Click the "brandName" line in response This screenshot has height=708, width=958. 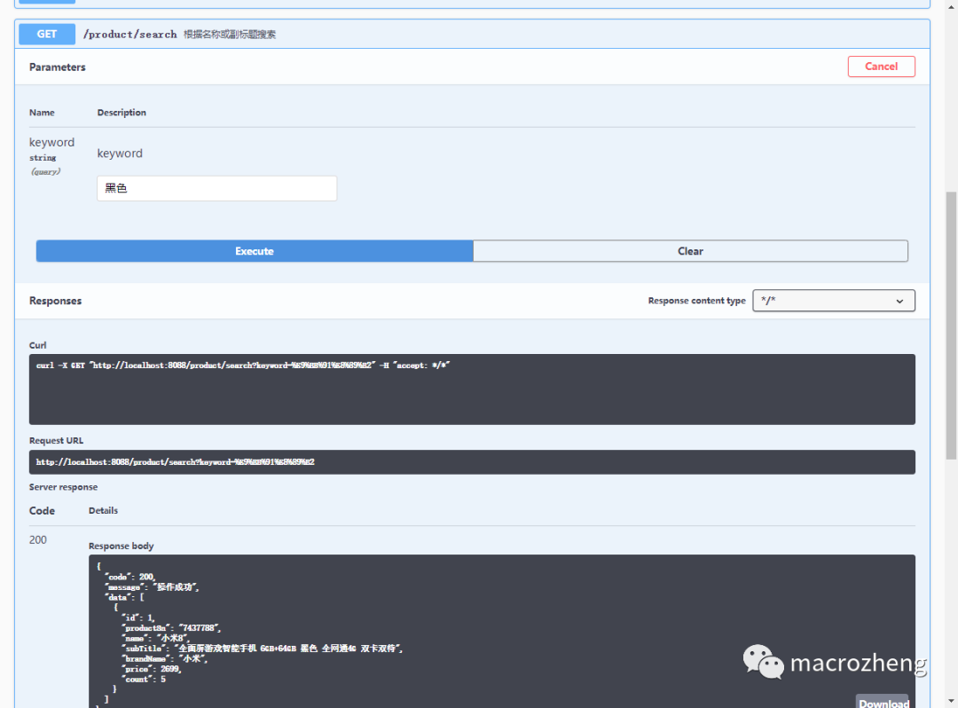166,658
